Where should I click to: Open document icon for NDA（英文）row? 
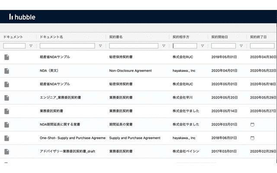point(7,71)
